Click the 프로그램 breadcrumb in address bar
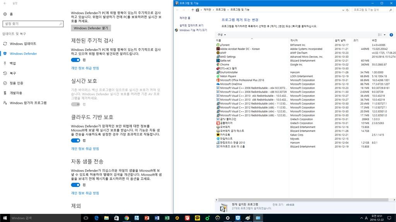396x222 pixels. 220,10
